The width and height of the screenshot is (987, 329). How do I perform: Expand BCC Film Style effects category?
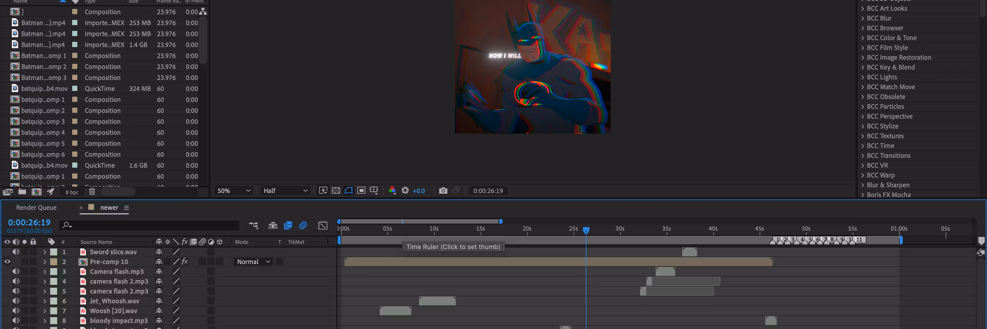tap(863, 48)
